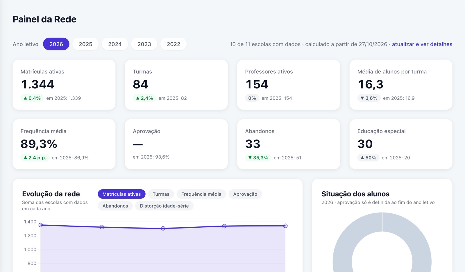The image size is (465, 272).
Task: Select Distorção idade-série chart filter
Action: point(164,206)
